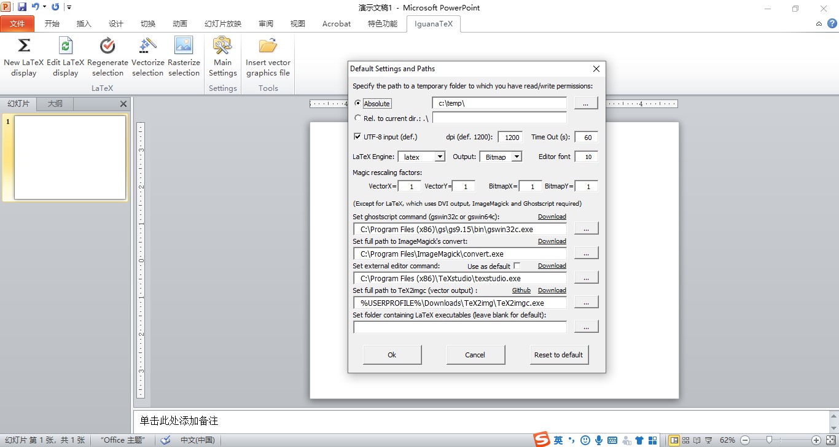Open the 大纲 outline tab

tap(54, 103)
